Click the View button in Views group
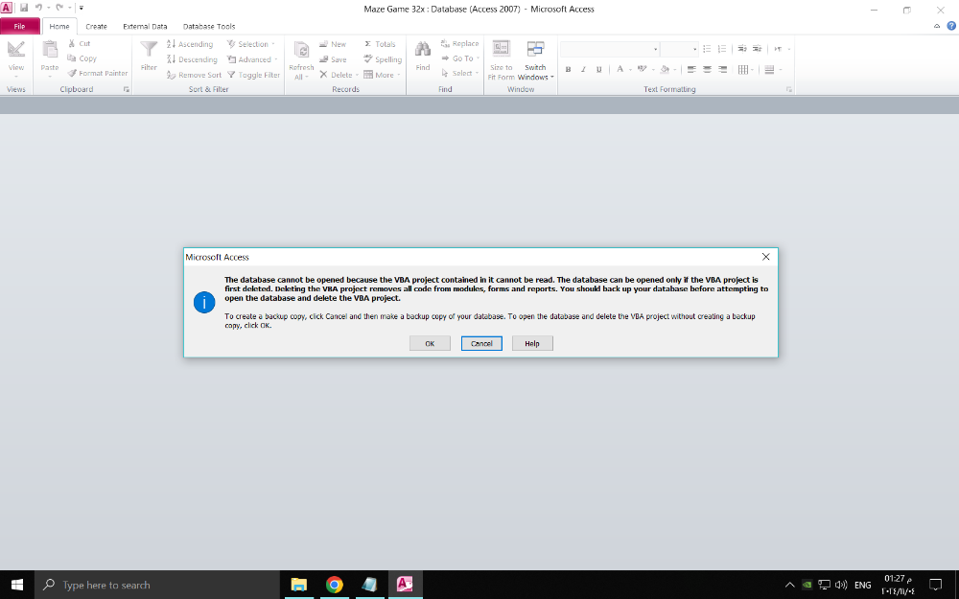Image resolution: width=959 pixels, height=599 pixels. point(16,58)
